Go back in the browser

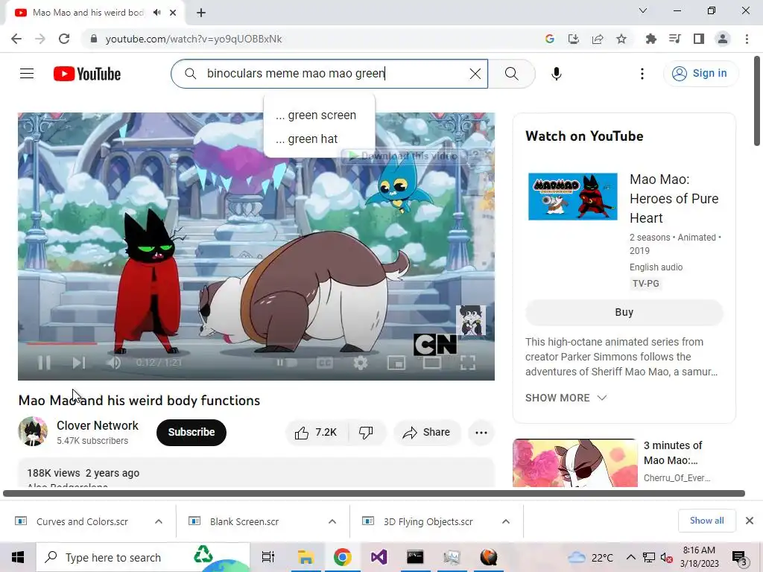point(16,39)
